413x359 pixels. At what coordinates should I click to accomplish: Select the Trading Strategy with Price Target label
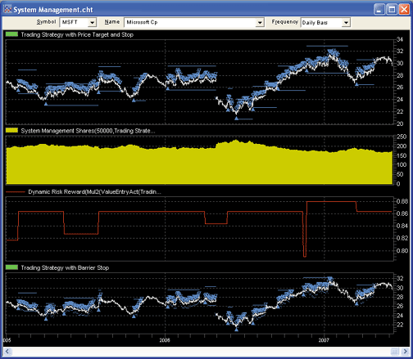pyautogui.click(x=77, y=34)
